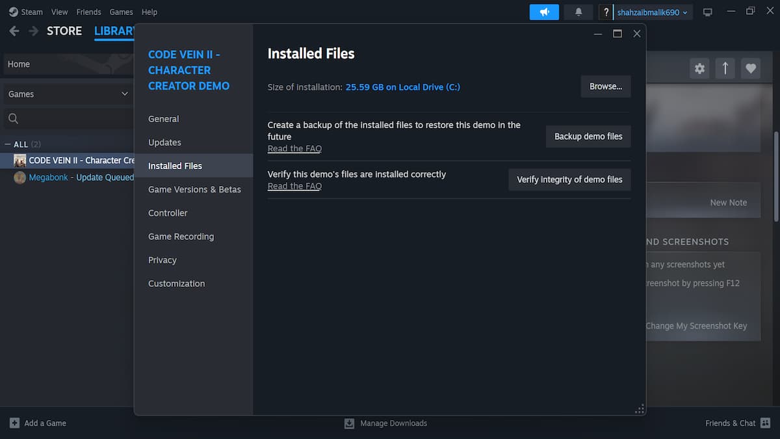Open game settings with the gear icon
This screenshot has height=439, width=780.
[699, 68]
